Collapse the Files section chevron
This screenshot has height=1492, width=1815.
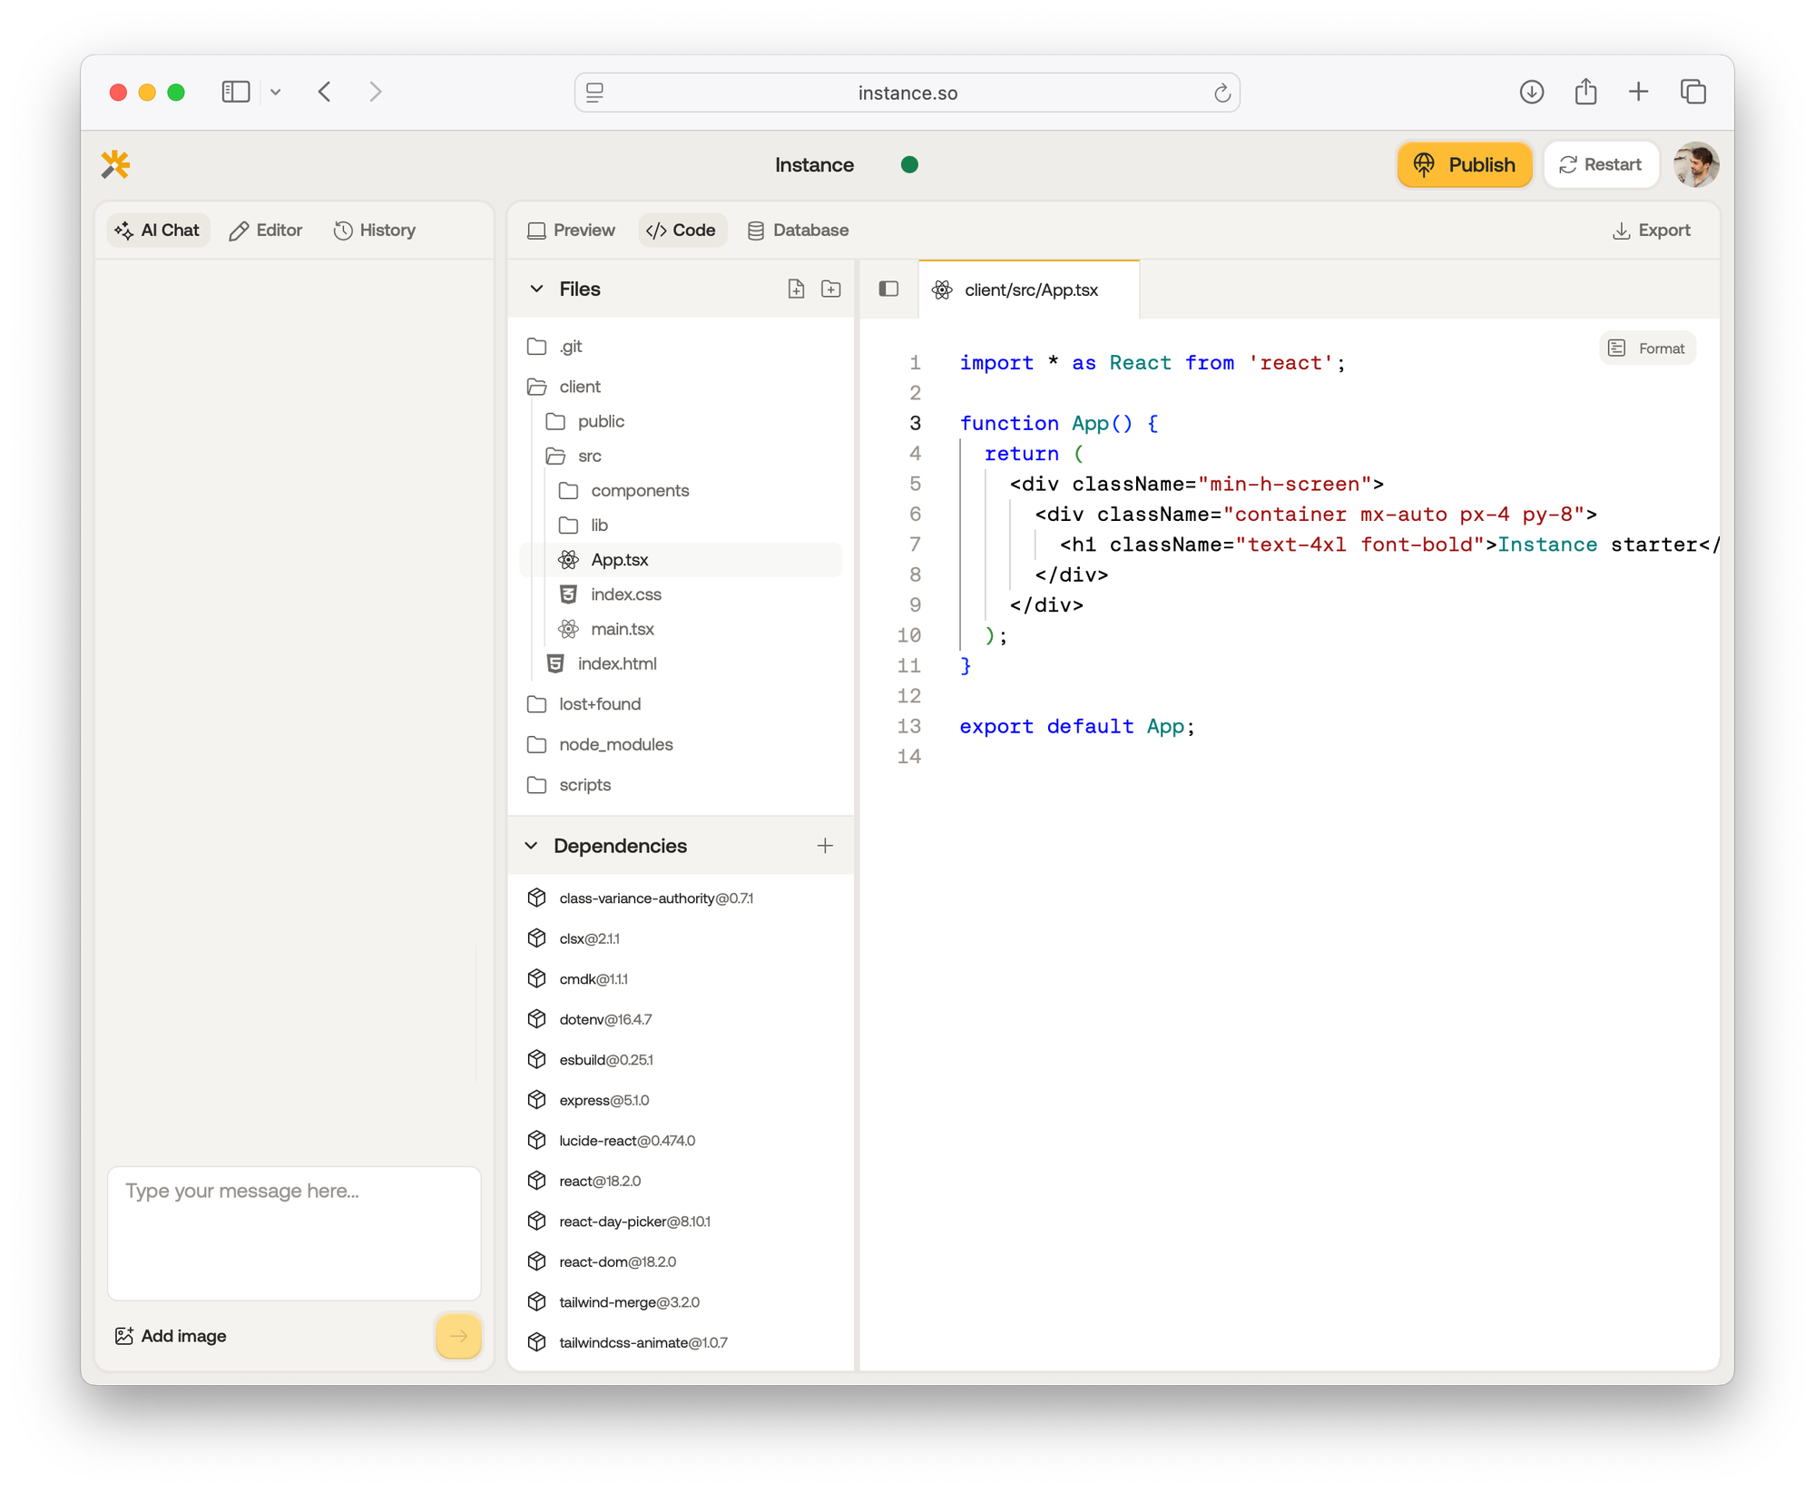(x=536, y=289)
